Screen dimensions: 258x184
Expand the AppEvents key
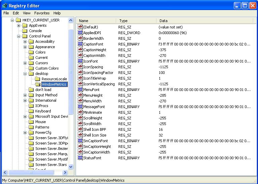(18, 25)
